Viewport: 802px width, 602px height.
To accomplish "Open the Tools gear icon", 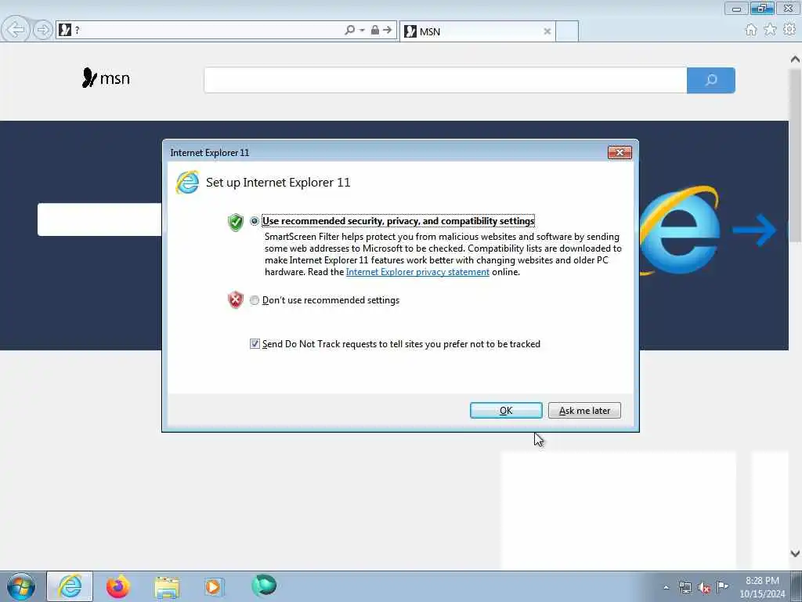I will [x=789, y=30].
